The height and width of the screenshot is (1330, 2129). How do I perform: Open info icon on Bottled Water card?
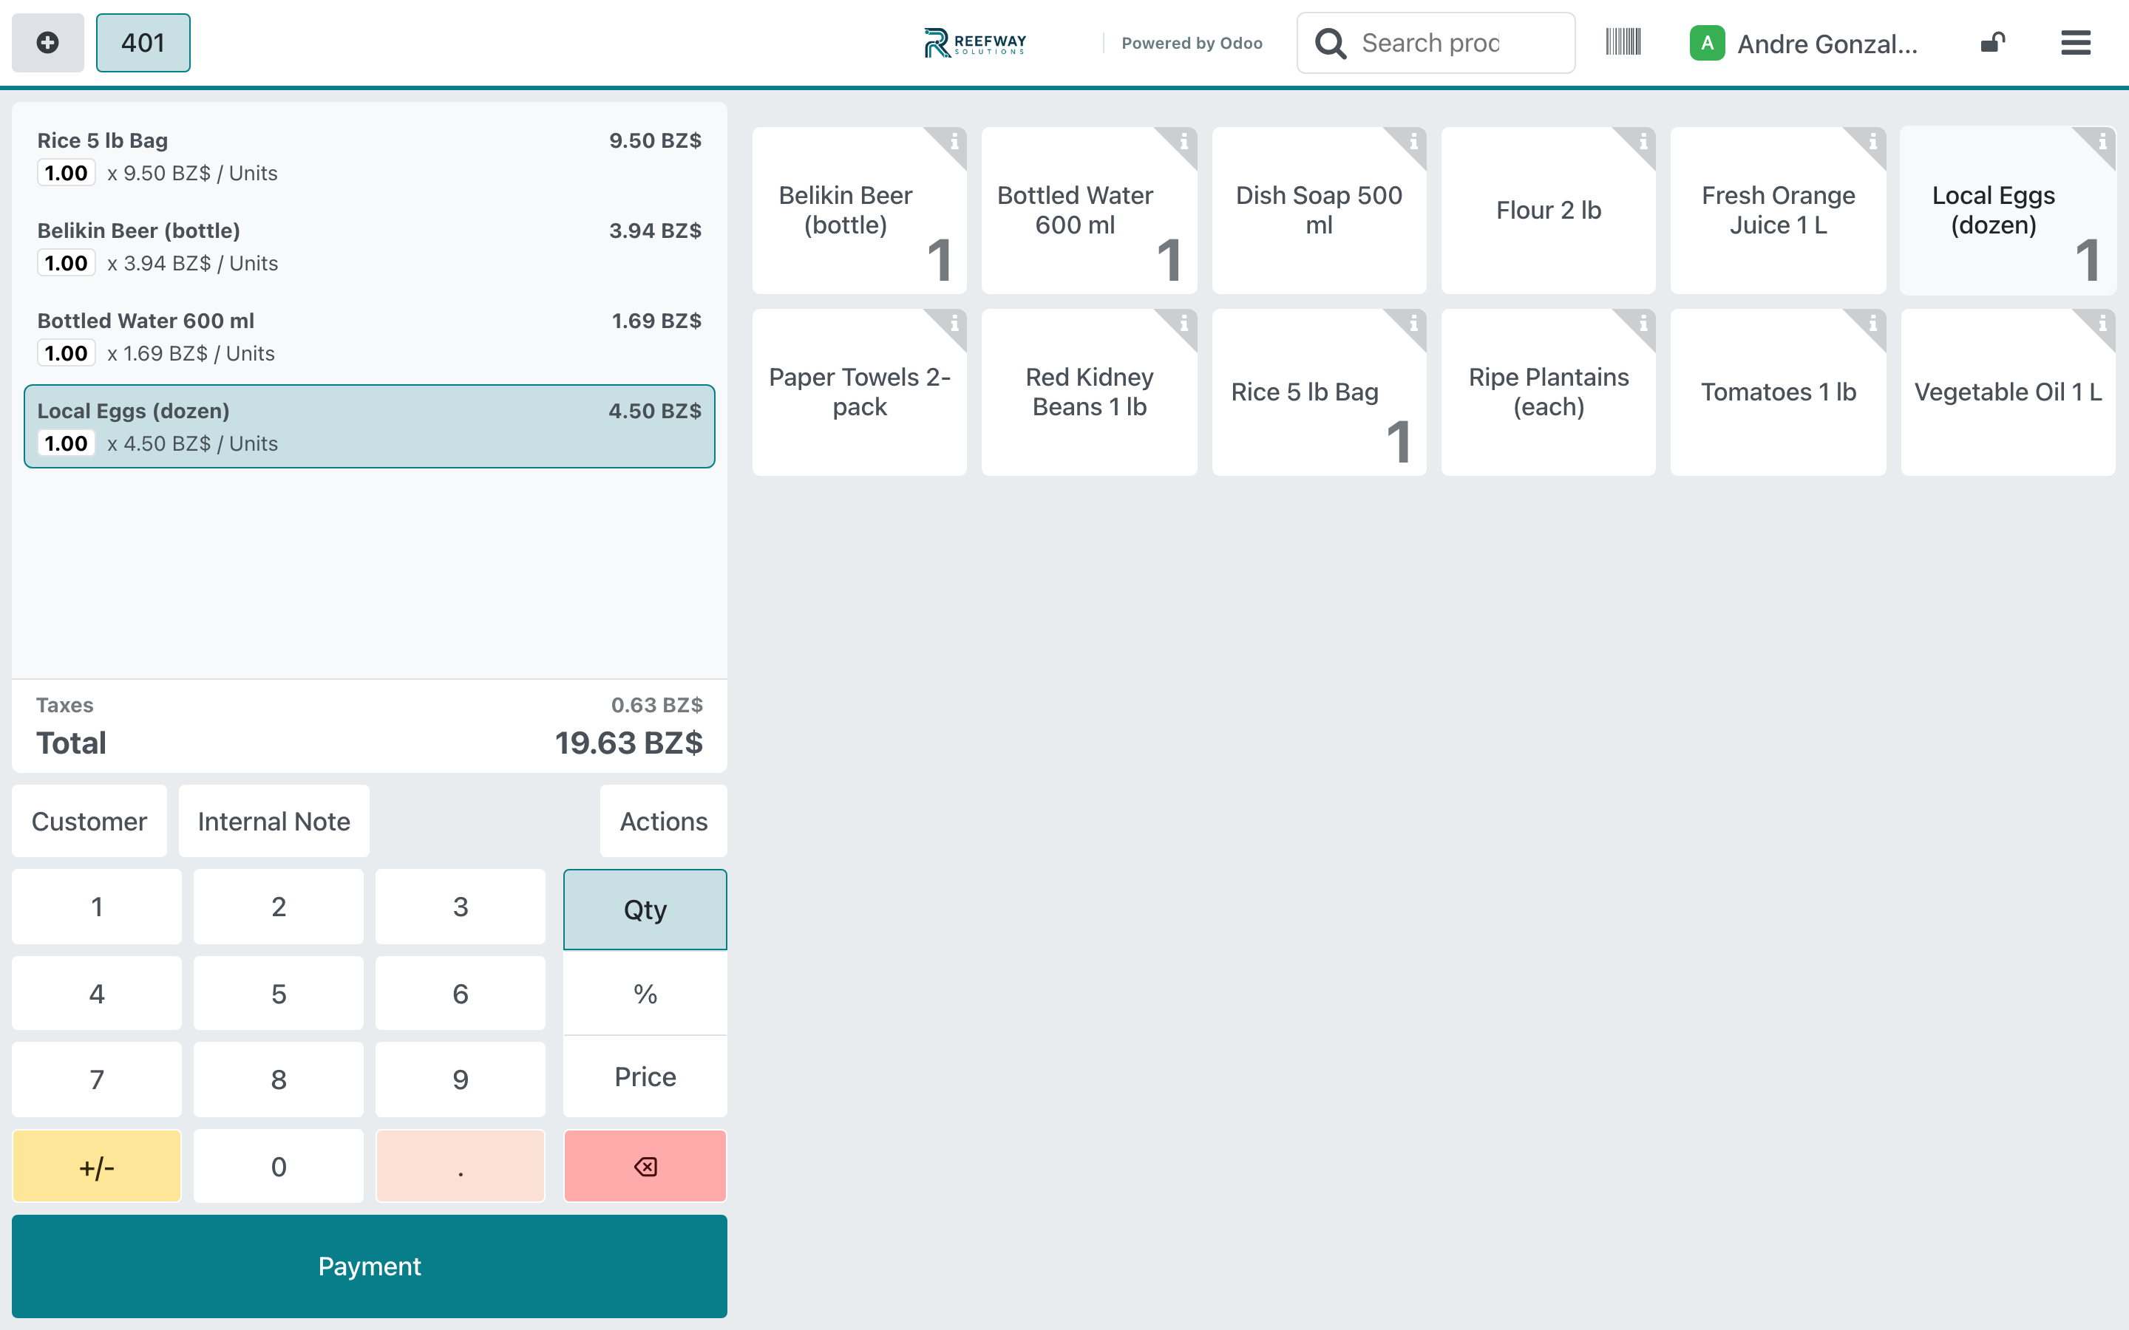coord(1184,142)
